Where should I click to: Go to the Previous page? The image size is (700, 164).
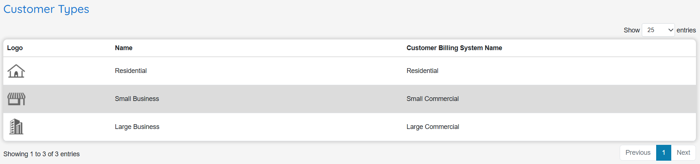click(x=638, y=153)
